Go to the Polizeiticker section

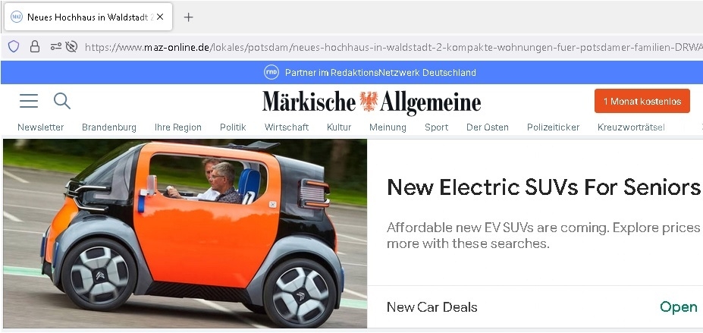(553, 127)
